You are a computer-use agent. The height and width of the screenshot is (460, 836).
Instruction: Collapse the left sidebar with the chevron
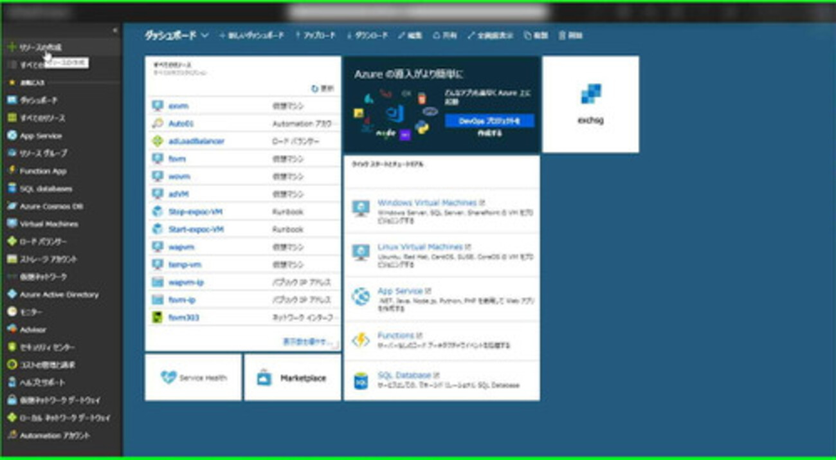click(115, 30)
